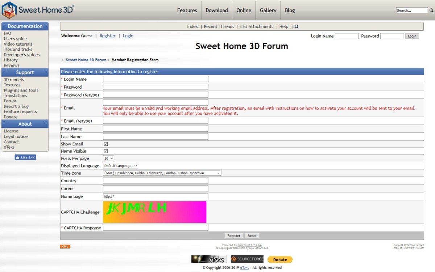Open User's guide in sidebar

[15, 39]
